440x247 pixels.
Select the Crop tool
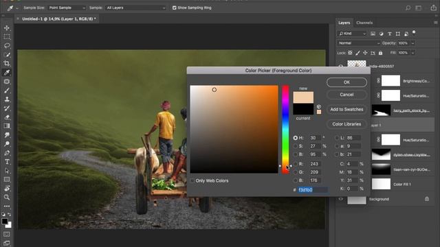pos(7,64)
